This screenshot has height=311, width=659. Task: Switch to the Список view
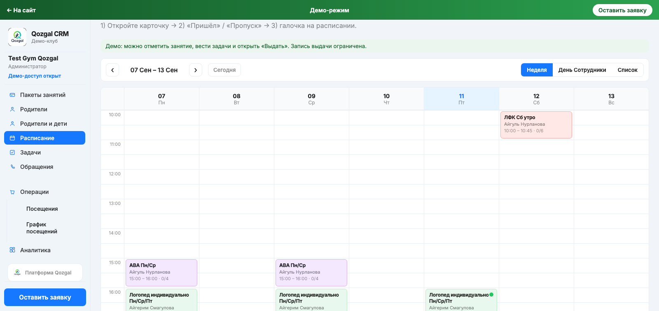click(627, 70)
